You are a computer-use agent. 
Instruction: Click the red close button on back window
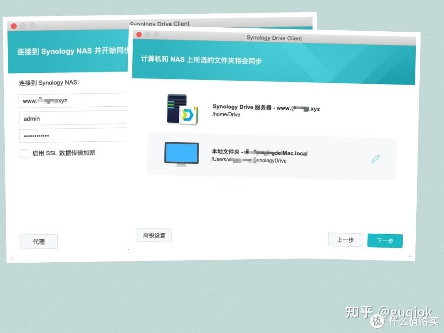point(14,26)
